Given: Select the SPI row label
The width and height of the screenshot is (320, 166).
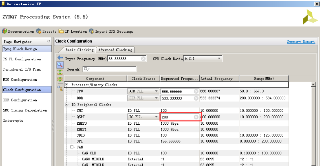Looking at the screenshot, I should pos(80,141).
